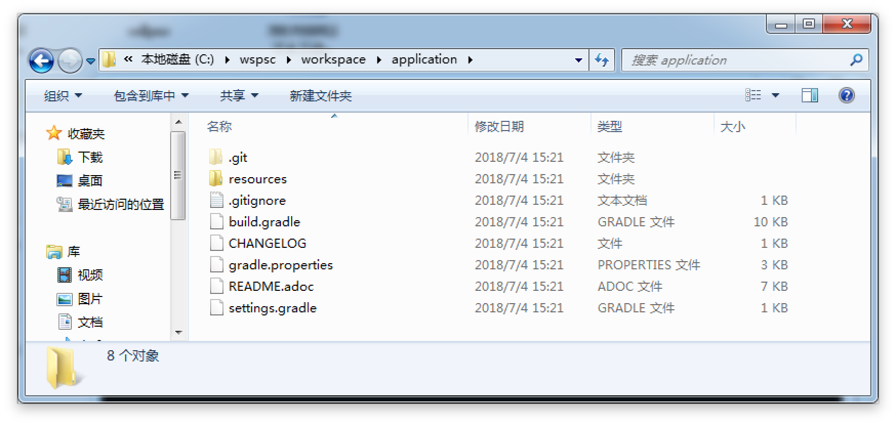Click the change view icon

(x=753, y=95)
